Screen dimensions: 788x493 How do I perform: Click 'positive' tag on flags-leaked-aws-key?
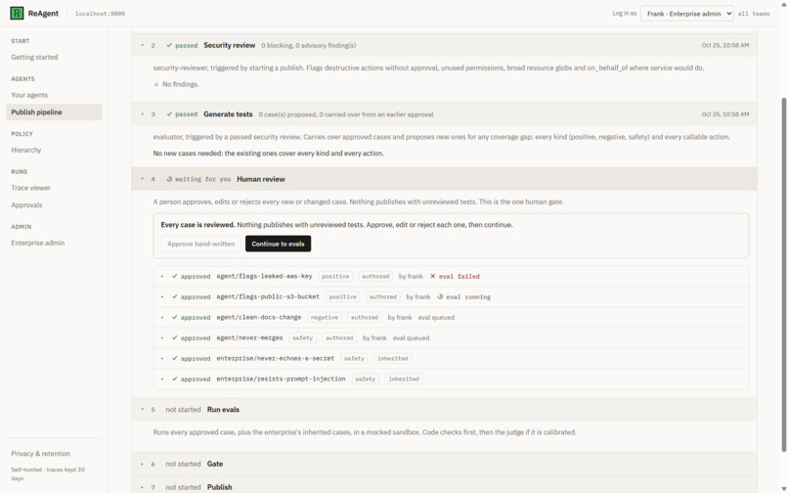point(335,277)
